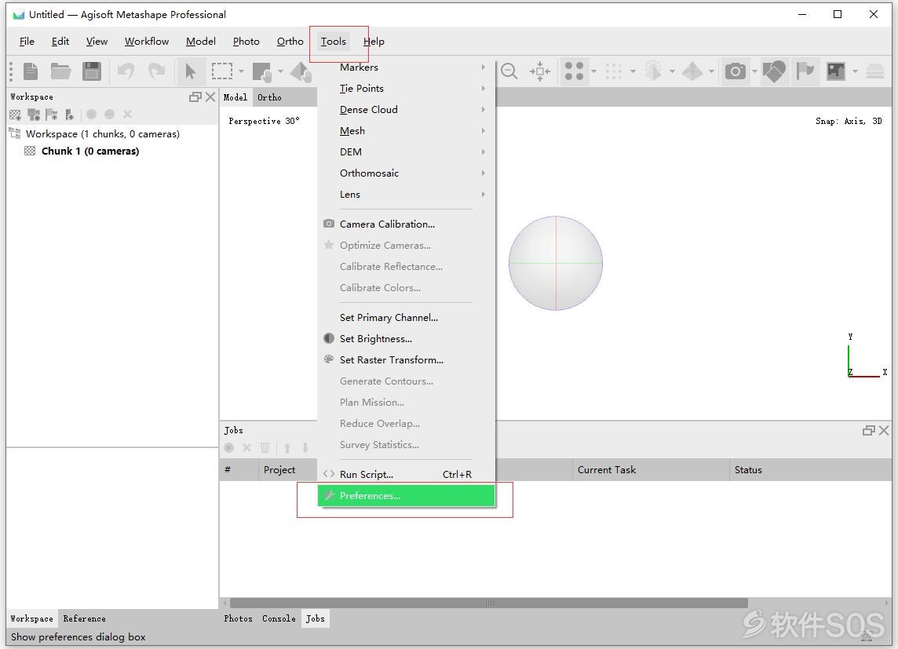898x649 pixels.
Task: Click the New document icon in toolbar
Action: point(31,71)
